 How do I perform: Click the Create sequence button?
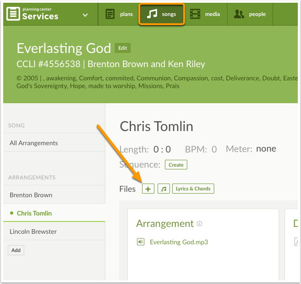pos(176,165)
